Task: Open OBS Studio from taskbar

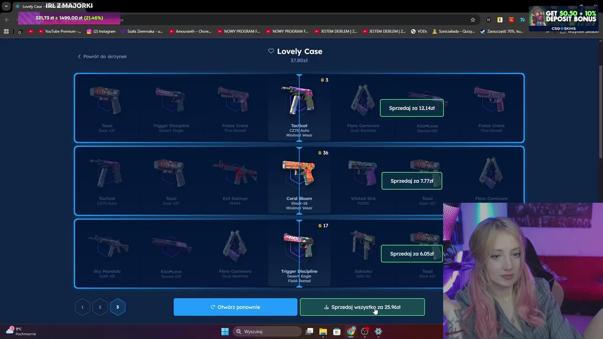Action: (x=364, y=331)
